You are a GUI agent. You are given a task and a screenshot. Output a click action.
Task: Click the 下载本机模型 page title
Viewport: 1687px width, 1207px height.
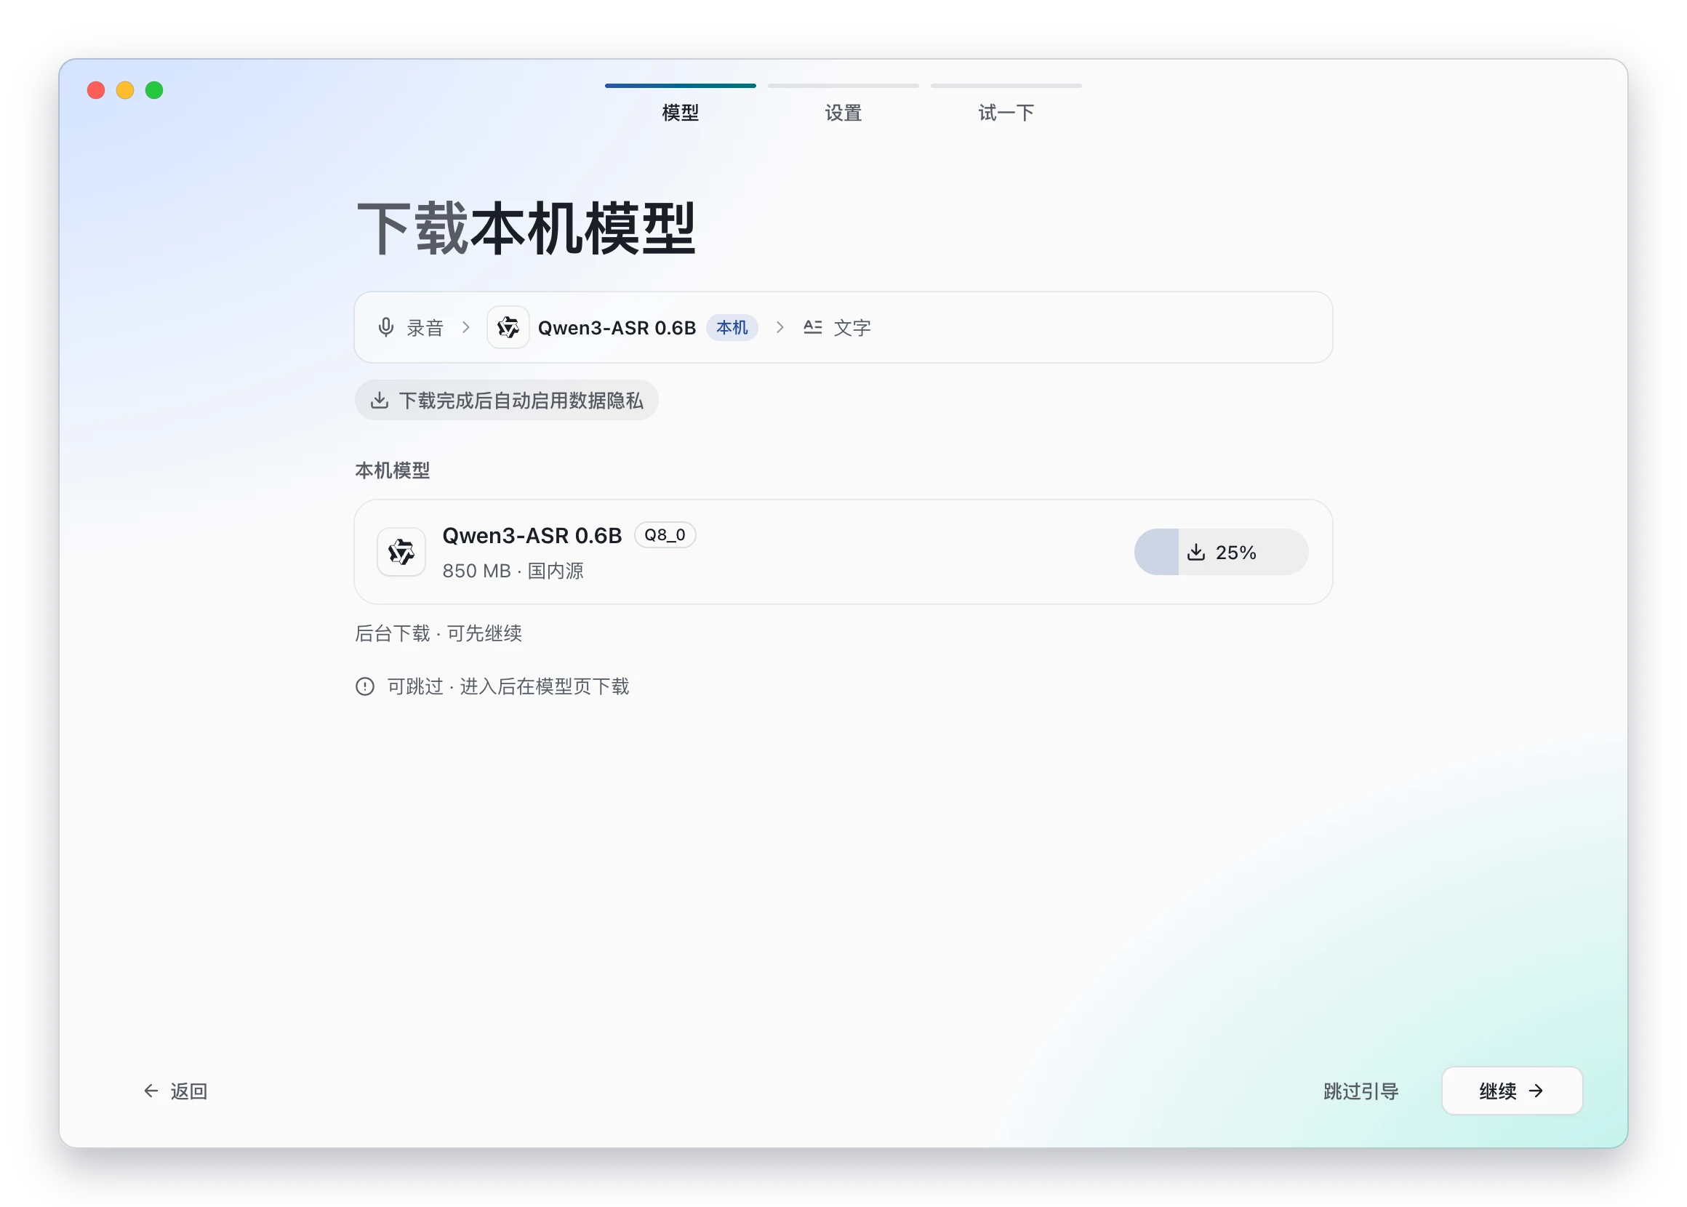click(526, 228)
